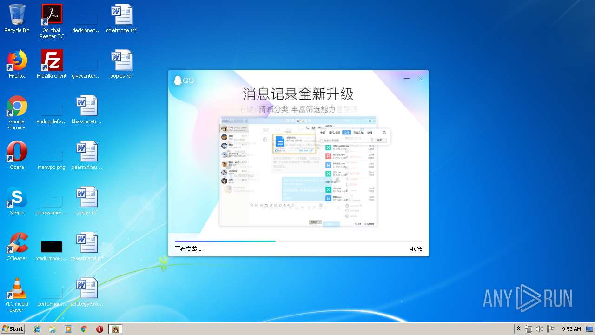595x335 pixels.
Task: Show hidden system tray icons
Action: click(518, 329)
